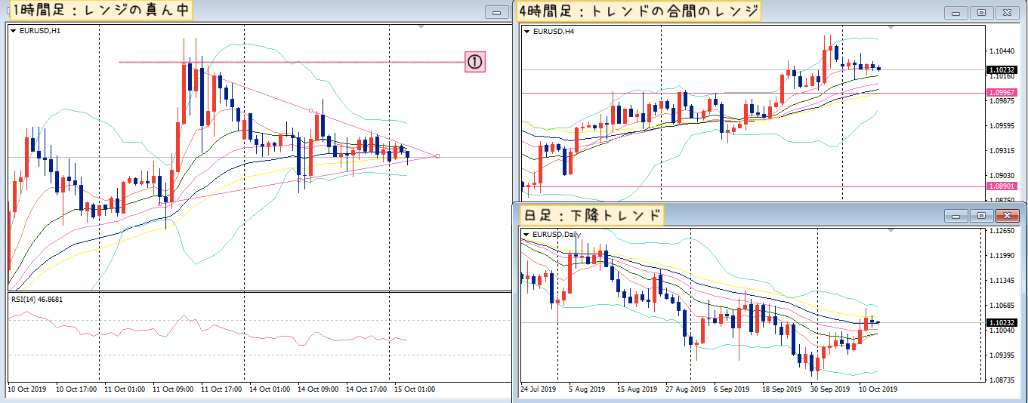Click the 10 Oct 2019 date on Daily chart

[x=877, y=389]
